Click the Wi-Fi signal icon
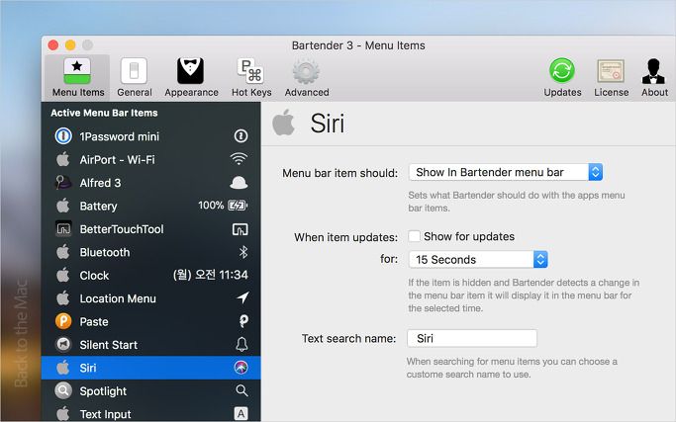676x422 pixels. point(239,159)
